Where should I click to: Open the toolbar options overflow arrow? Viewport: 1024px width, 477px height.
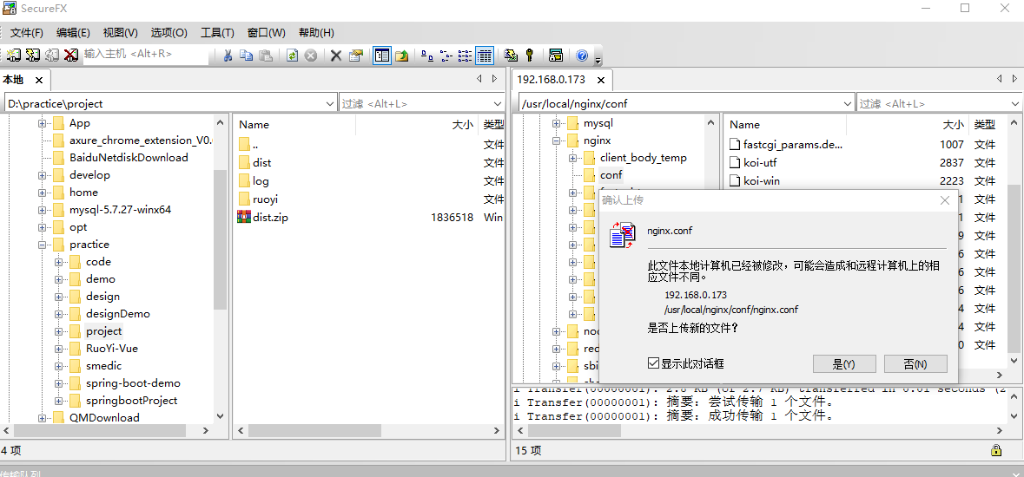coord(598,59)
